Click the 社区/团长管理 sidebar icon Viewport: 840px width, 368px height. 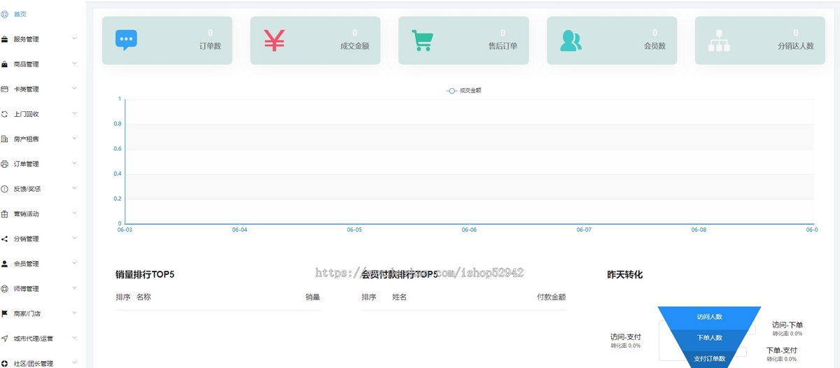click(5, 364)
